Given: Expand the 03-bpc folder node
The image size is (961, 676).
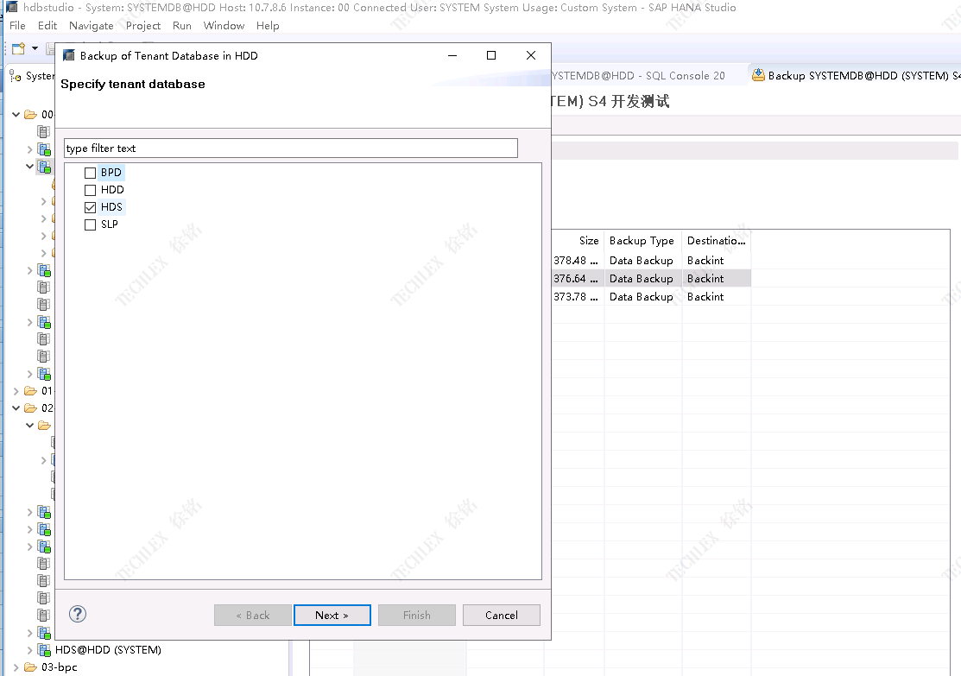Looking at the screenshot, I should point(16,667).
